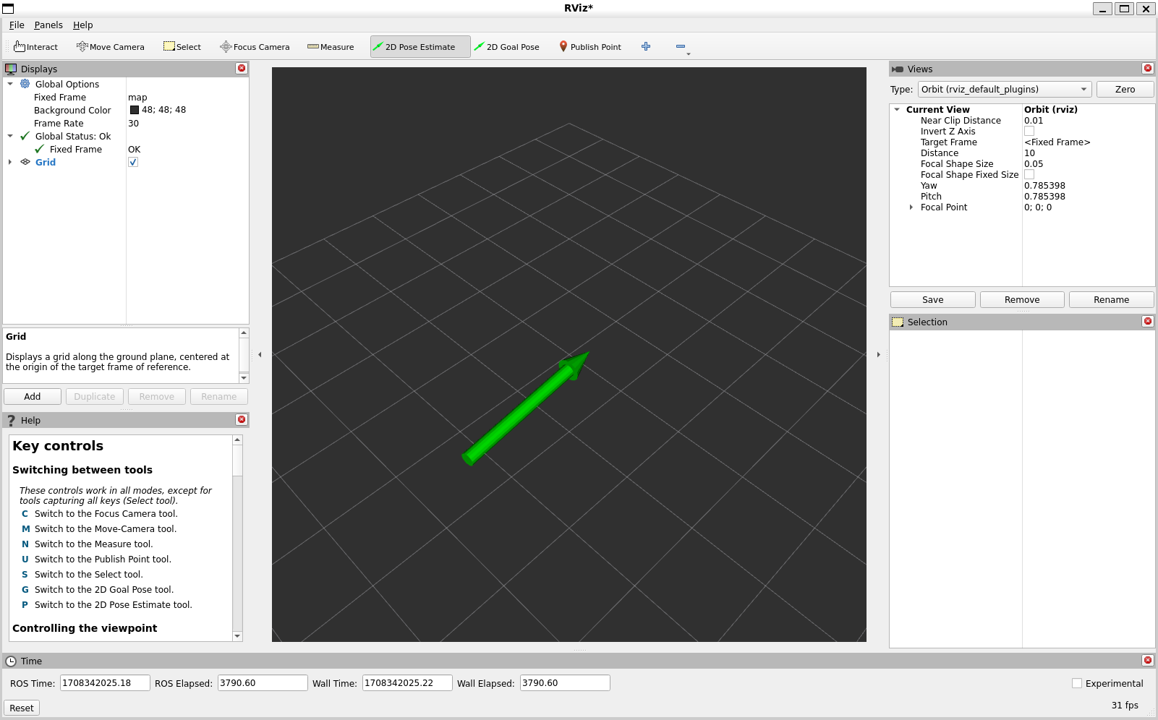Click the Background Color swatch
The image size is (1158, 720).
coord(135,111)
